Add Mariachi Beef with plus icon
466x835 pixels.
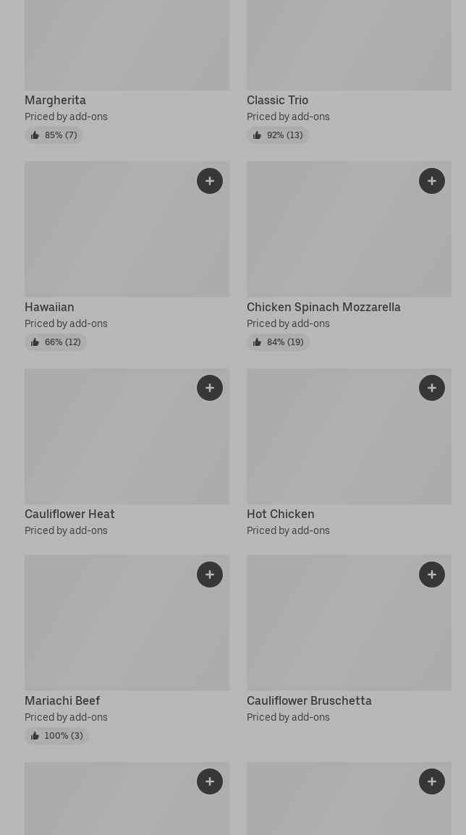click(210, 575)
